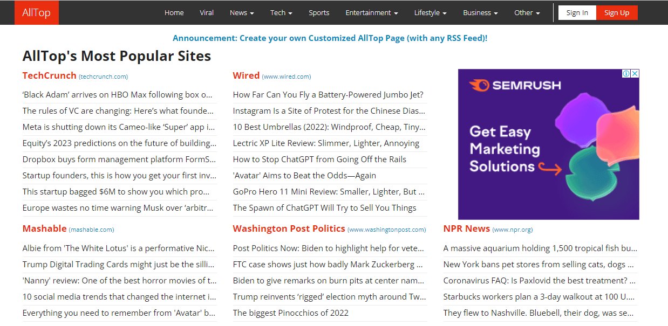
Task: Visit mashable.com source link
Action: click(x=92, y=230)
